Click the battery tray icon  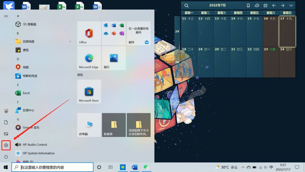click(254, 167)
